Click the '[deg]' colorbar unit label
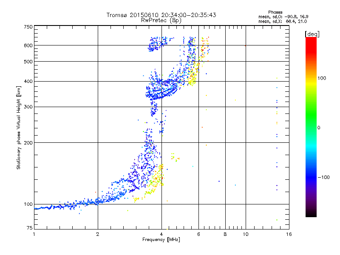Viewport: 340px width, 255px height. pos(312,34)
